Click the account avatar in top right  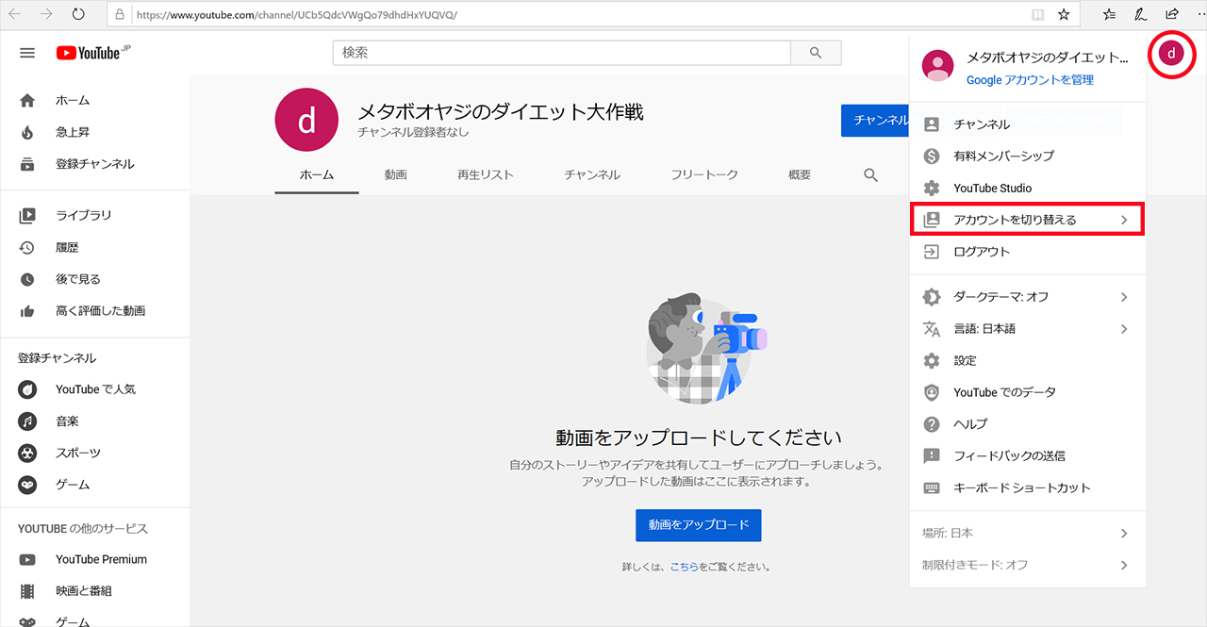(1172, 54)
